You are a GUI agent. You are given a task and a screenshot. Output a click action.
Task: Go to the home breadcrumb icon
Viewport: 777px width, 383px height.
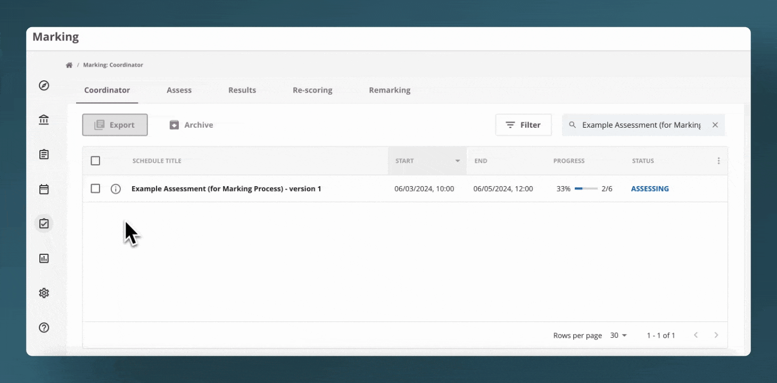(69, 65)
